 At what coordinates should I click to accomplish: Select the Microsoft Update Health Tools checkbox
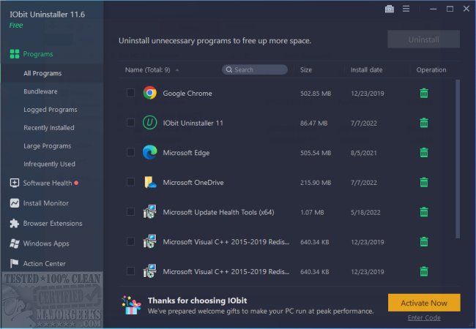tap(130, 212)
